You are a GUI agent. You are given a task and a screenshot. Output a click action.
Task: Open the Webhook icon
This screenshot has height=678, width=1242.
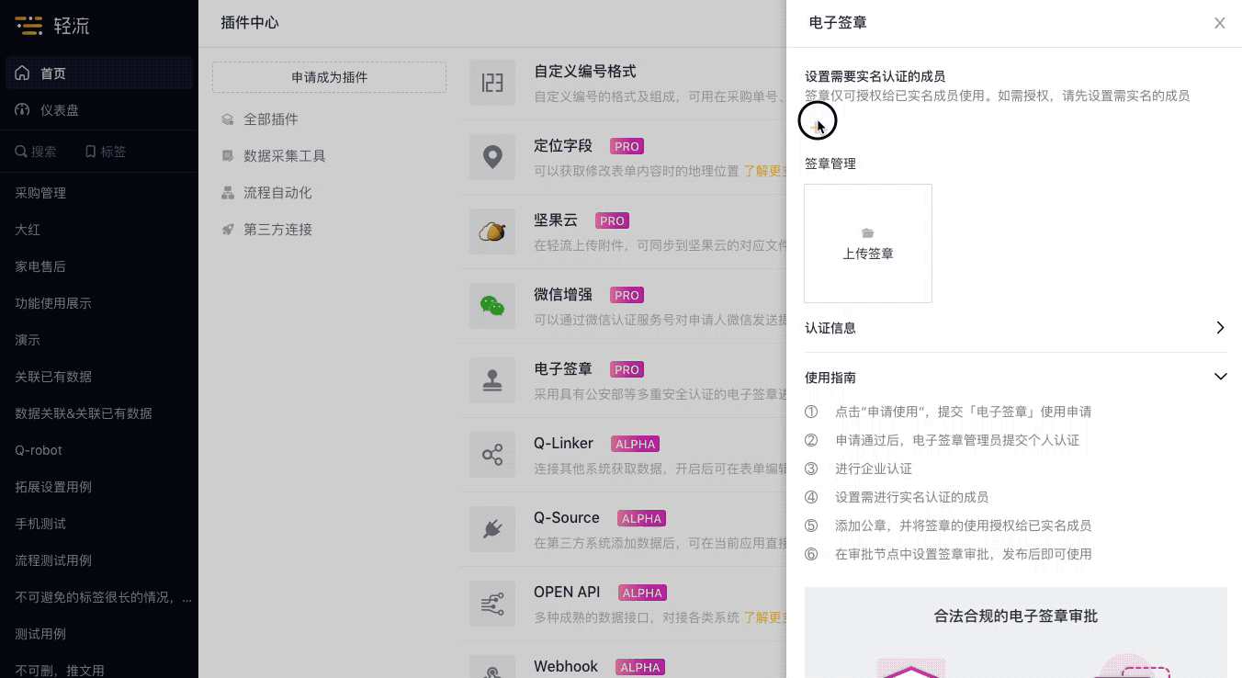[492, 666]
